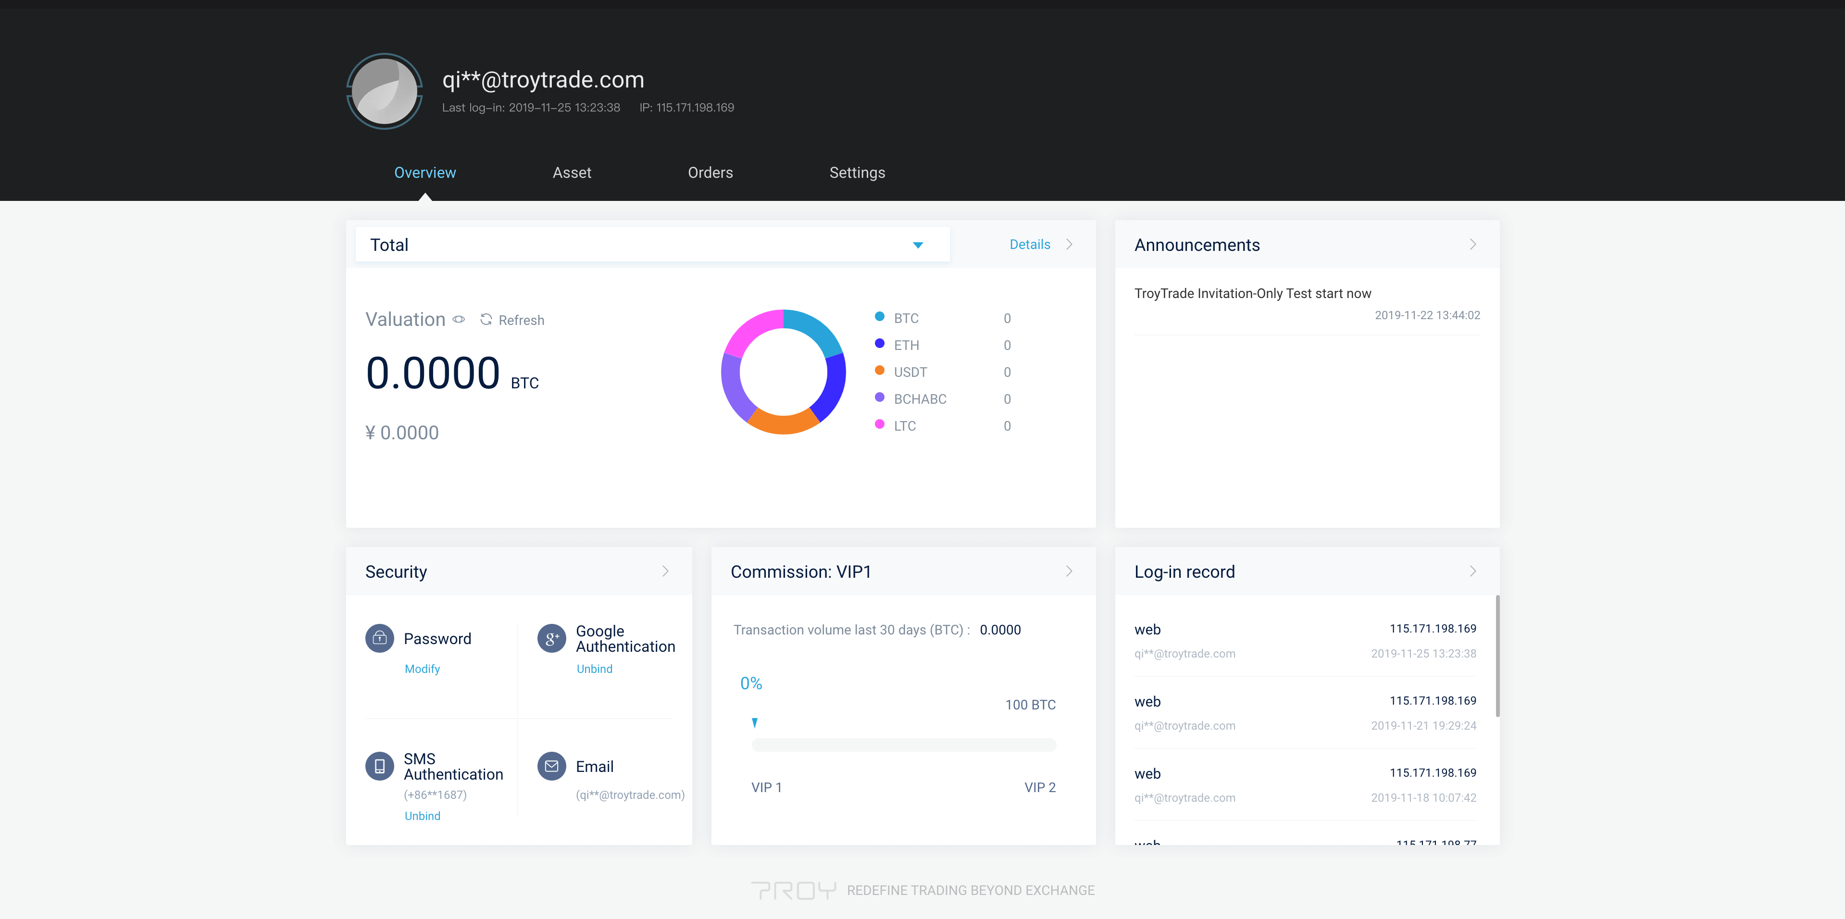Click the Refresh valuation icon
This screenshot has height=919, width=1845.
pos(486,320)
